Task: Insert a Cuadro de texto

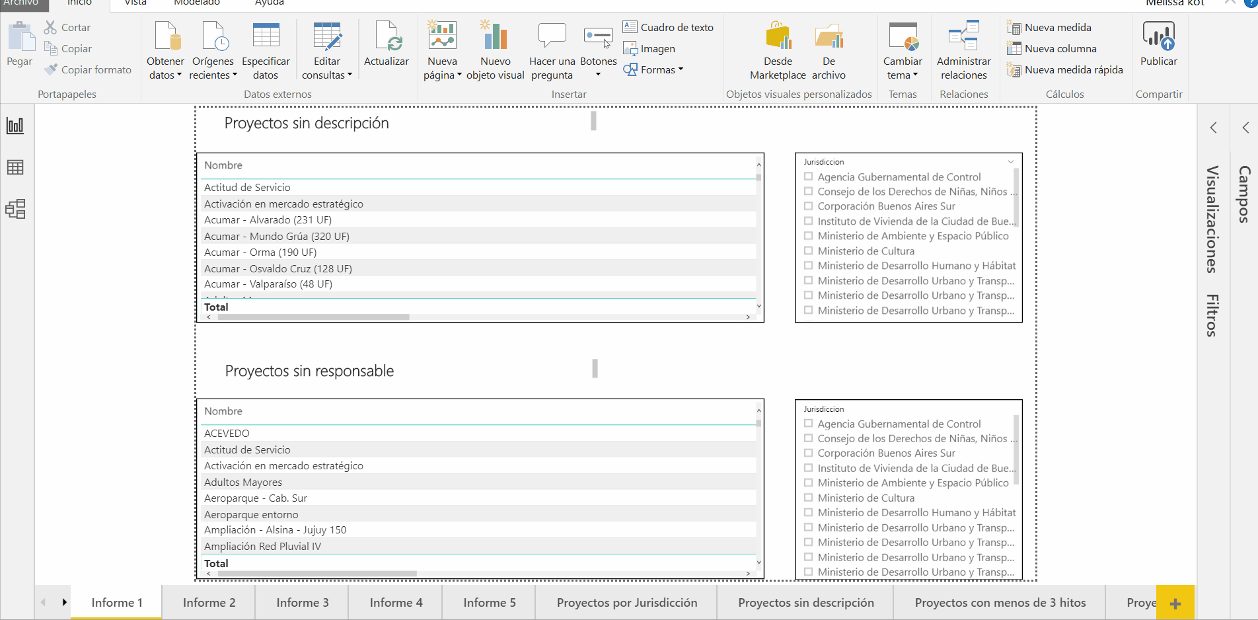Action: point(669,27)
